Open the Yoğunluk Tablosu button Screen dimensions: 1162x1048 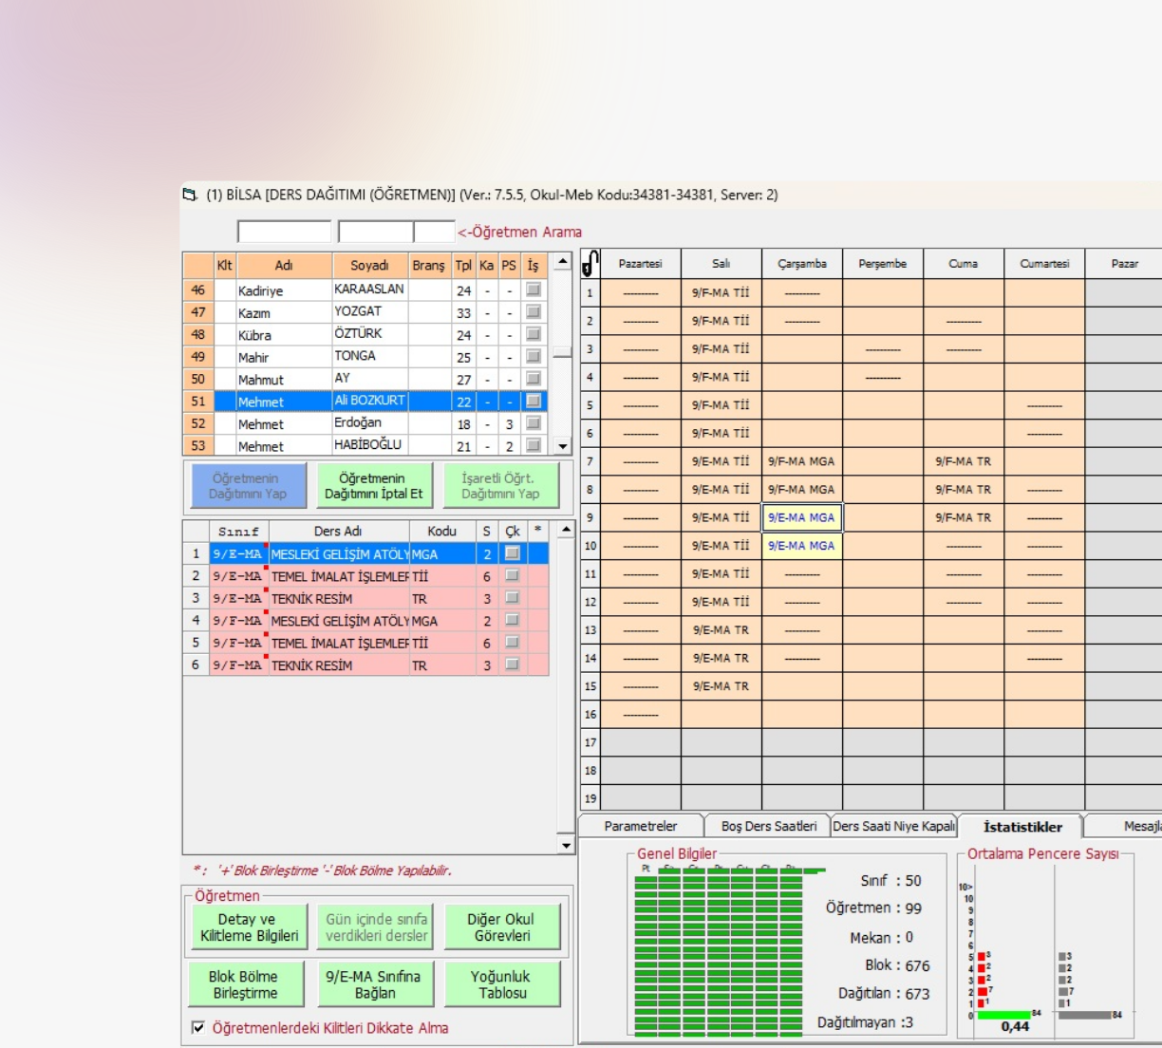[x=502, y=984]
